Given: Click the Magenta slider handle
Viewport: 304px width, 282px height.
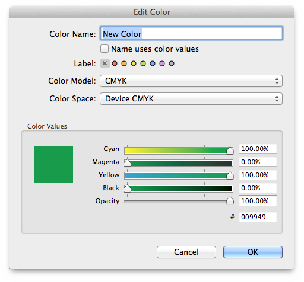Looking at the screenshot, I should pyautogui.click(x=127, y=163).
